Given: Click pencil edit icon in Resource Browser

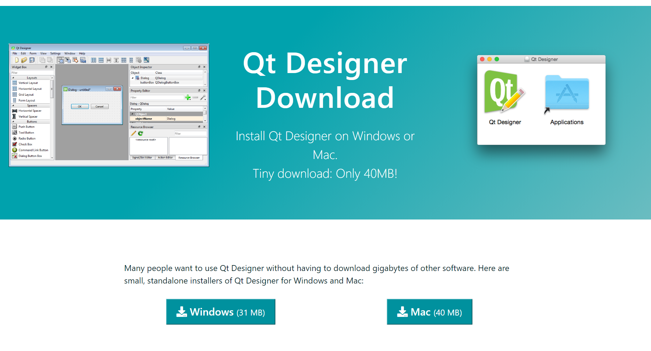Looking at the screenshot, I should [x=133, y=134].
